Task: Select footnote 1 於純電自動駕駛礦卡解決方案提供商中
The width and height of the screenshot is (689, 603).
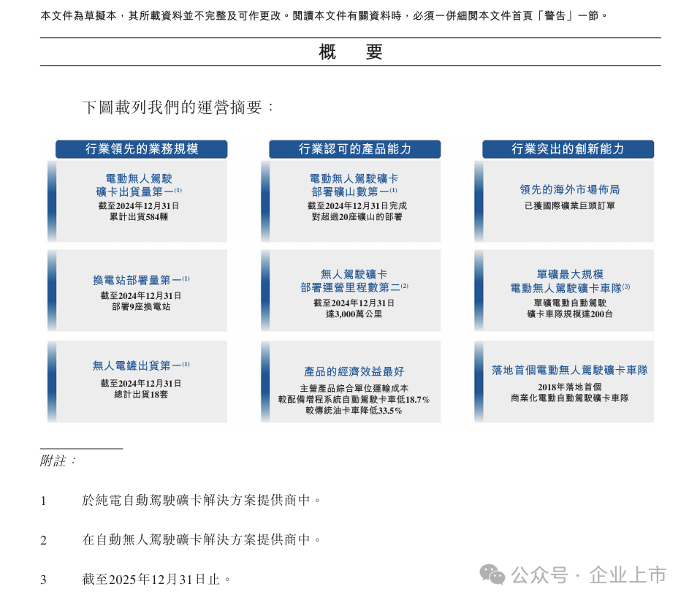Action: pos(201,500)
